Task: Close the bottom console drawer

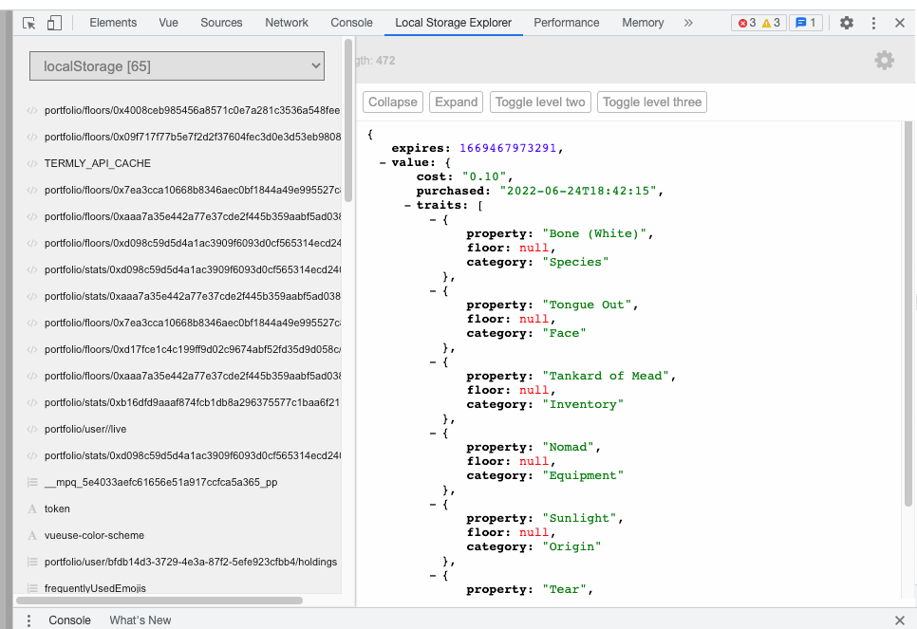Action: (900, 620)
